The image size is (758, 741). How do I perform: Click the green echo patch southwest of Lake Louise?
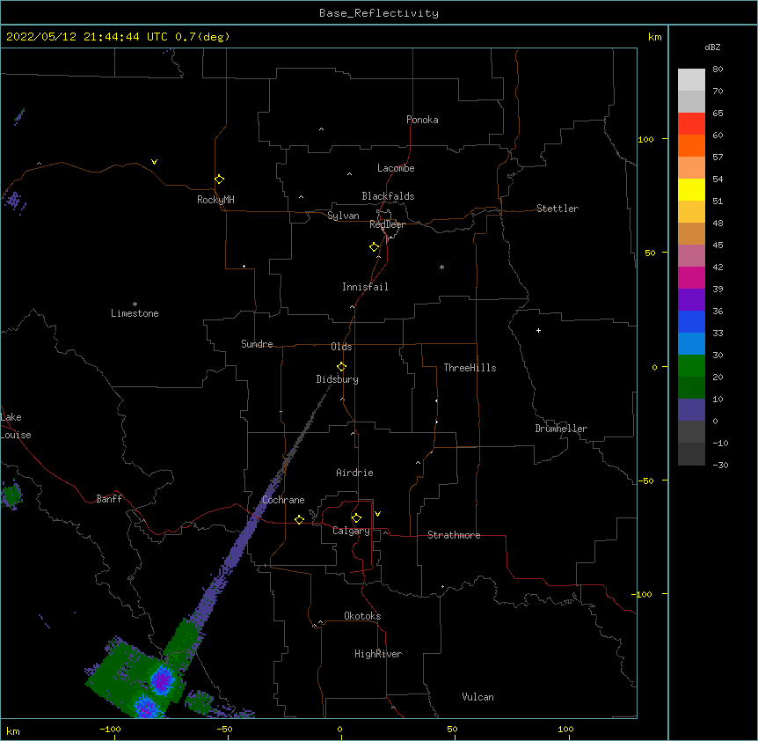pyautogui.click(x=11, y=495)
